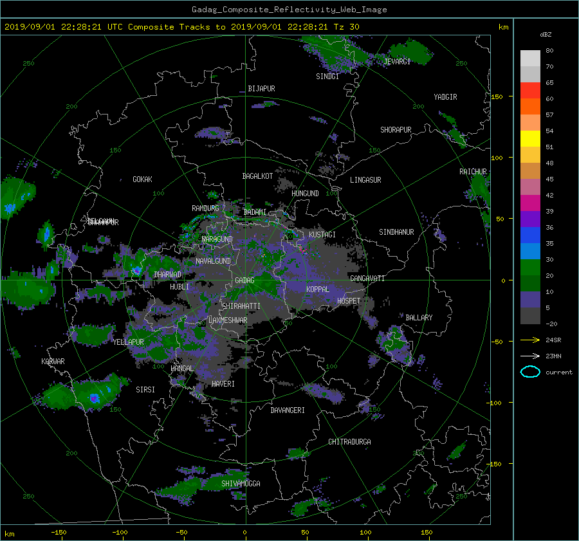This screenshot has width=579, height=541.
Task: Click the 150 km right axis tick
Action: tap(497, 96)
